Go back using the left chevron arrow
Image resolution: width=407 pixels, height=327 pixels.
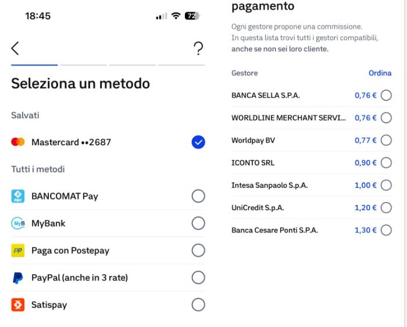[x=15, y=48]
